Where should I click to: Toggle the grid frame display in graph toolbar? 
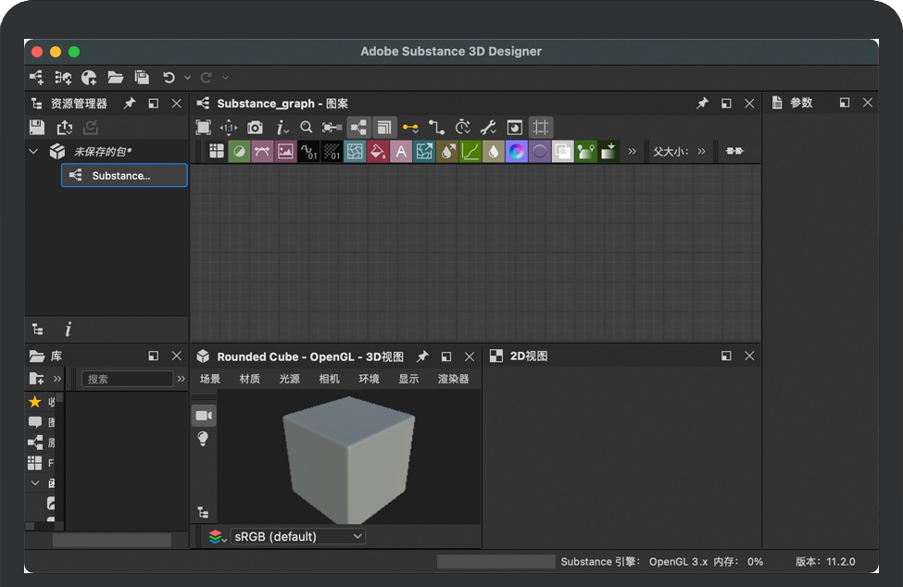pos(541,128)
